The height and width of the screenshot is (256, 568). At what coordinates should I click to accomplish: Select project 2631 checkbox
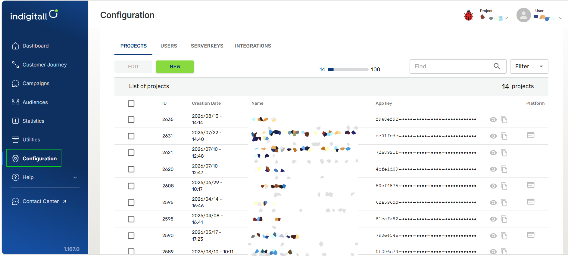coord(131,136)
